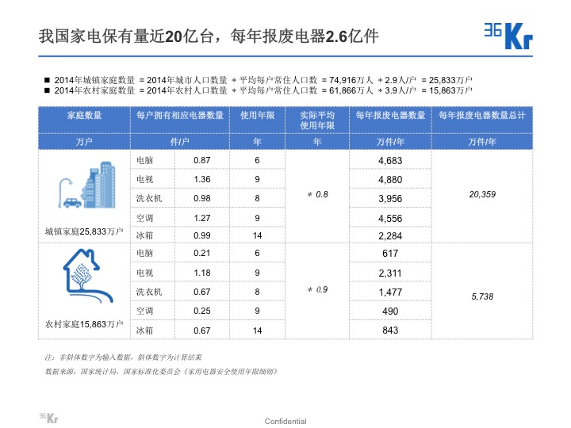Screen dimensions: 571x428
Task: Click the first bullet about 2014年城镇家庭数量
Action: [262, 80]
